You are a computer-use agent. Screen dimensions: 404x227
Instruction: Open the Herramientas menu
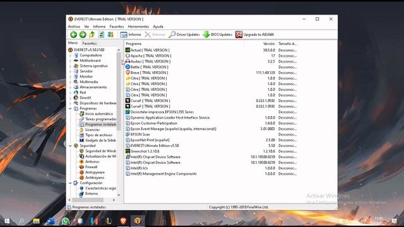click(x=138, y=26)
